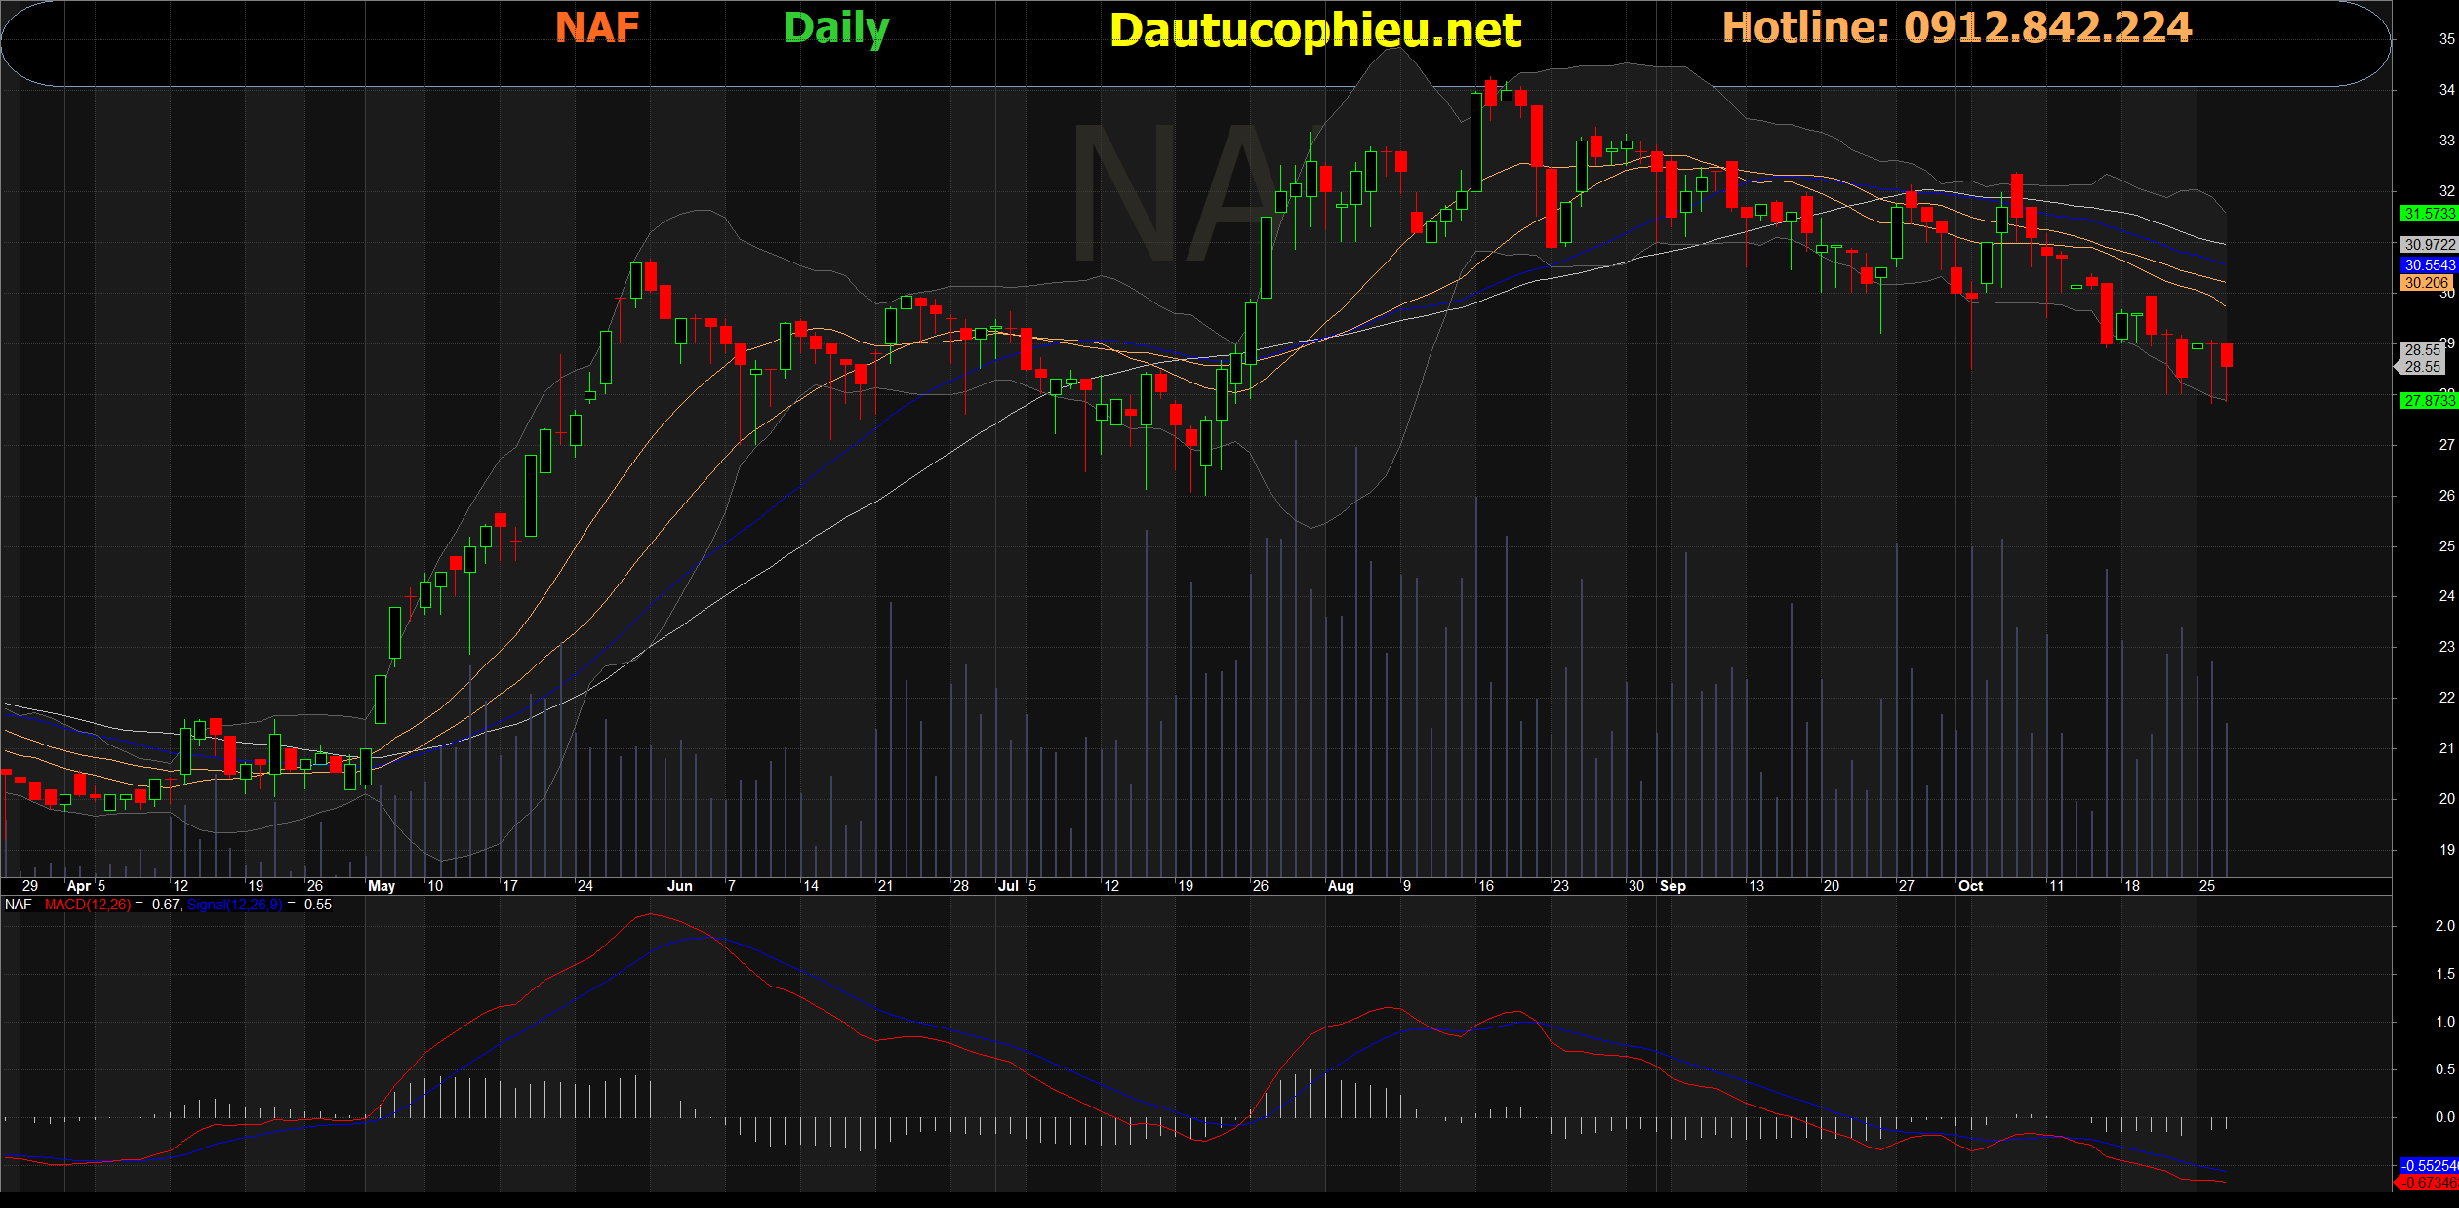Screen dimensions: 2459x1208
Task: Click the blue 30.5543 price tag
Action: 2428,265
